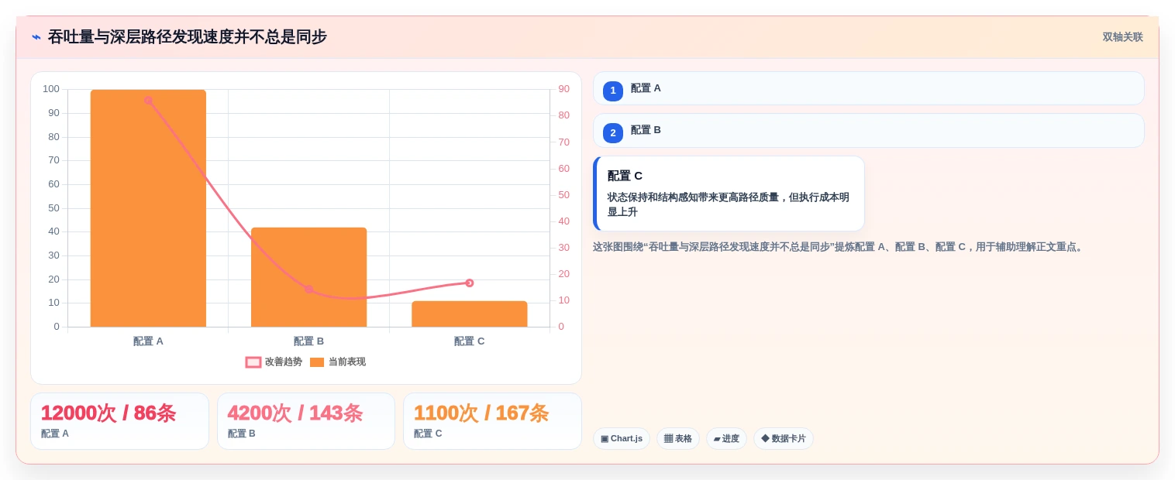Click the right axis value 90
Image resolution: width=1175 pixels, height=480 pixels.
click(563, 89)
